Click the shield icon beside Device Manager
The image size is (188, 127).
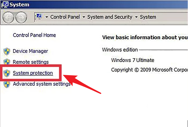point(7,51)
